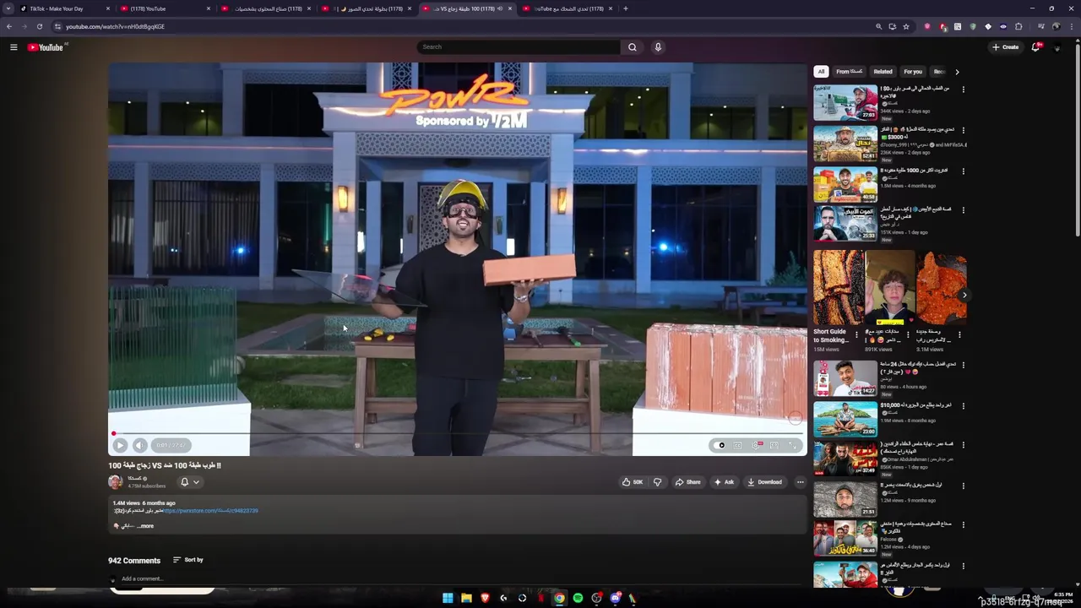Open a new browser tab
This screenshot has width=1081, height=608.
click(x=625, y=8)
